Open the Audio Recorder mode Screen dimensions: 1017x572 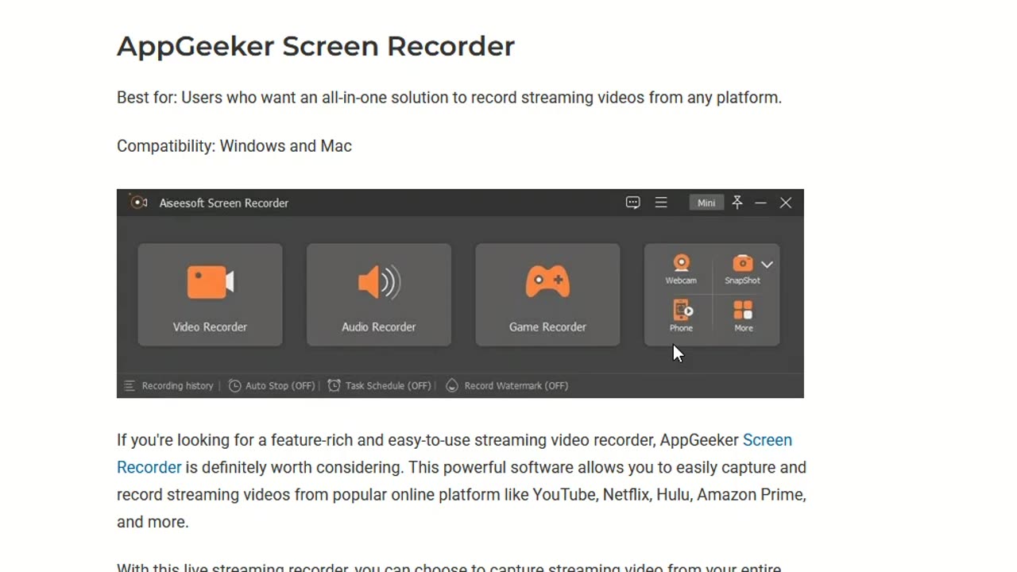(x=379, y=295)
